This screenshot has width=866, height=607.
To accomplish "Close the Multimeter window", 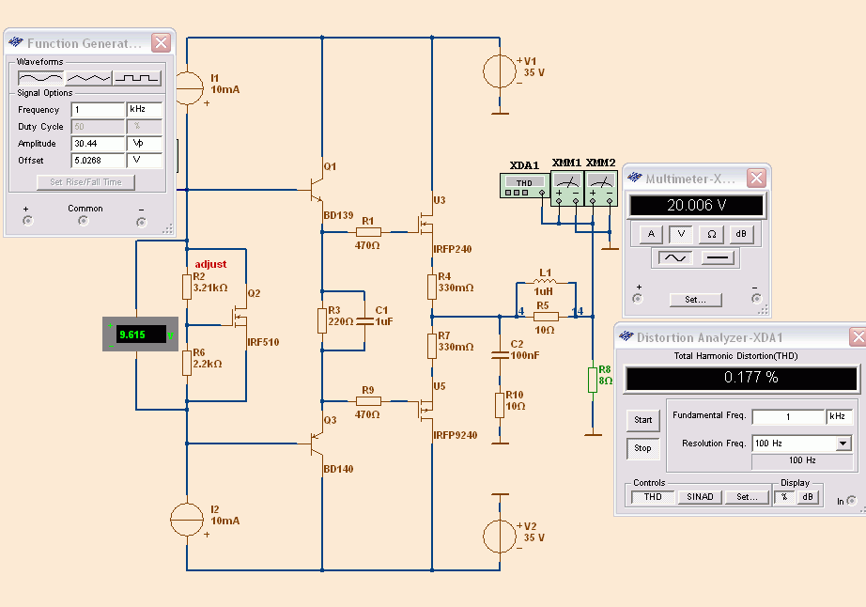I will [x=756, y=178].
